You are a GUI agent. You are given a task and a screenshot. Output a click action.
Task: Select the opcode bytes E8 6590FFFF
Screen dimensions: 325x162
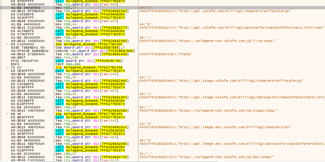pyautogui.click(x=22, y=18)
